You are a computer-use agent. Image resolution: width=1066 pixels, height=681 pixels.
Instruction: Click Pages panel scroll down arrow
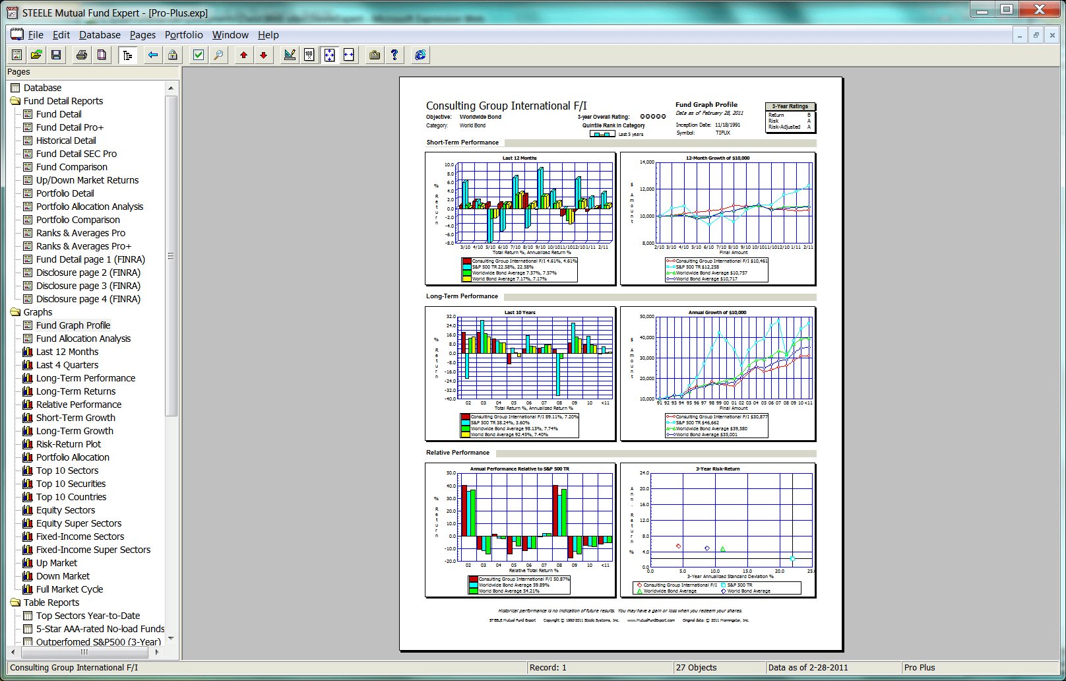(x=171, y=639)
